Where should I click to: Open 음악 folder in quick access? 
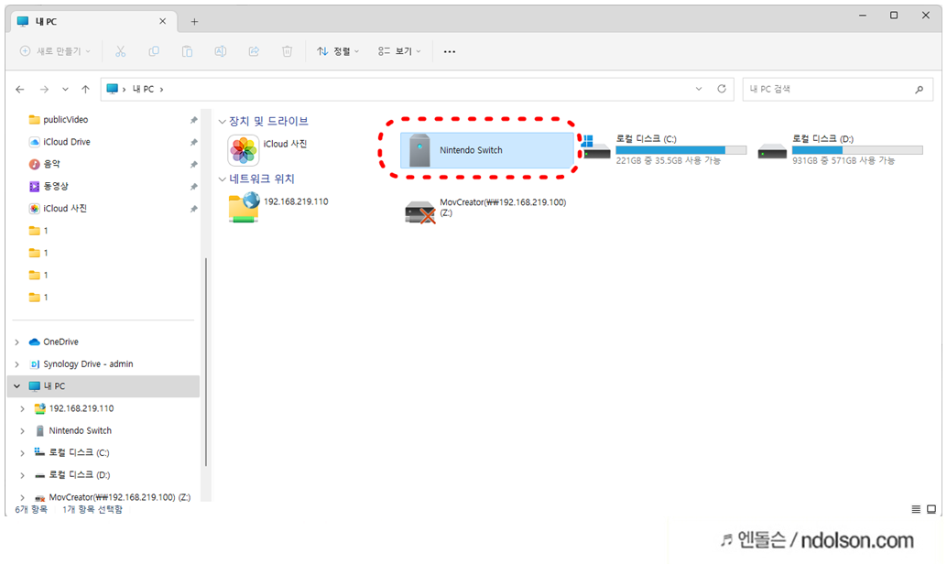point(44,164)
